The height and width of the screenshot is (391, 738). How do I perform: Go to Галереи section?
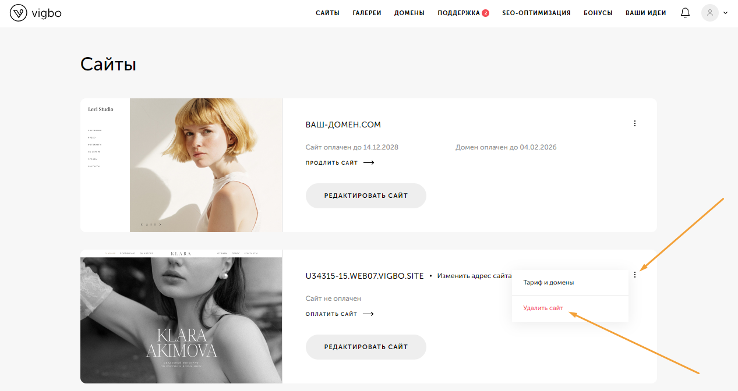point(366,13)
